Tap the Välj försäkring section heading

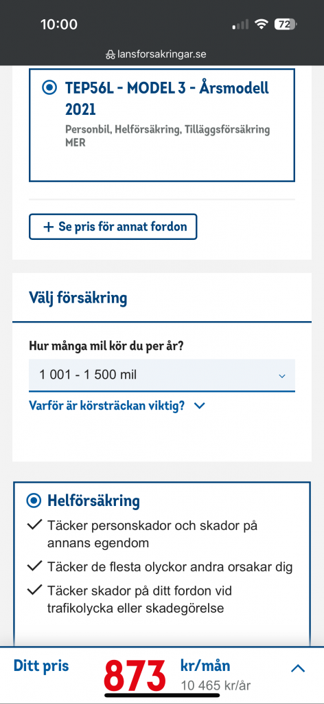point(78,298)
